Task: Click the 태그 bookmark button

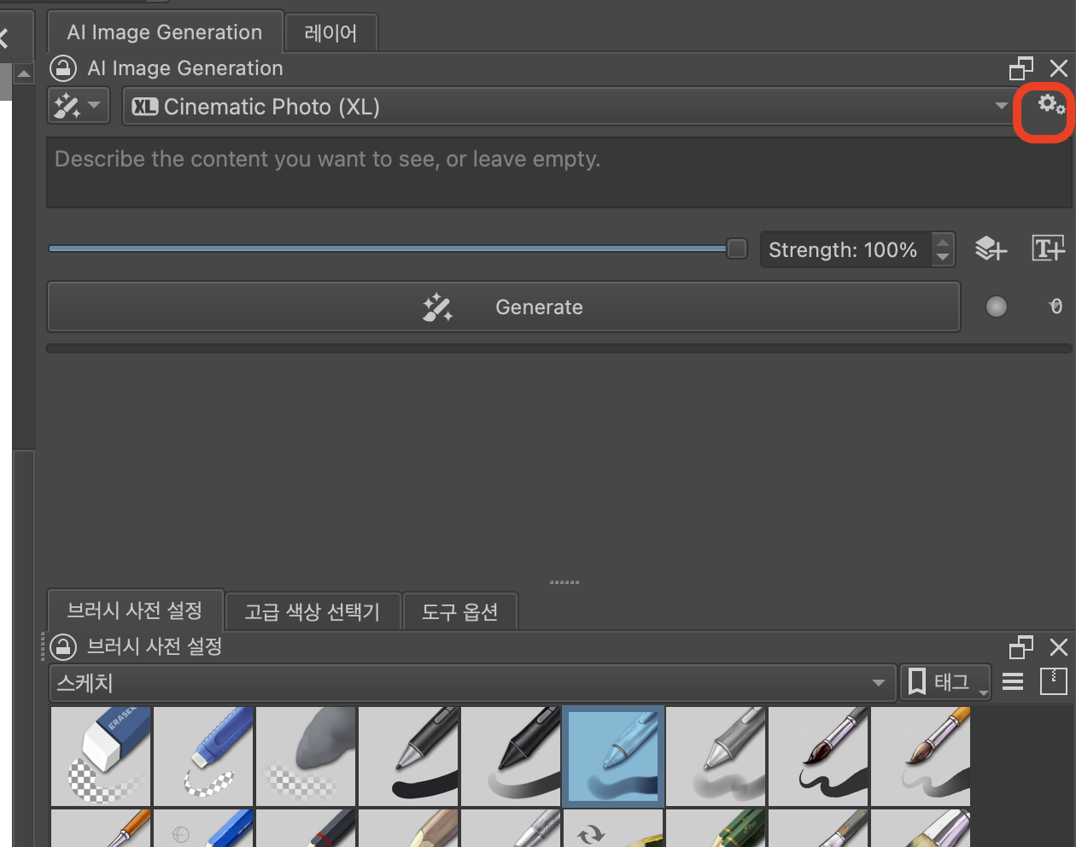Action: click(x=945, y=682)
